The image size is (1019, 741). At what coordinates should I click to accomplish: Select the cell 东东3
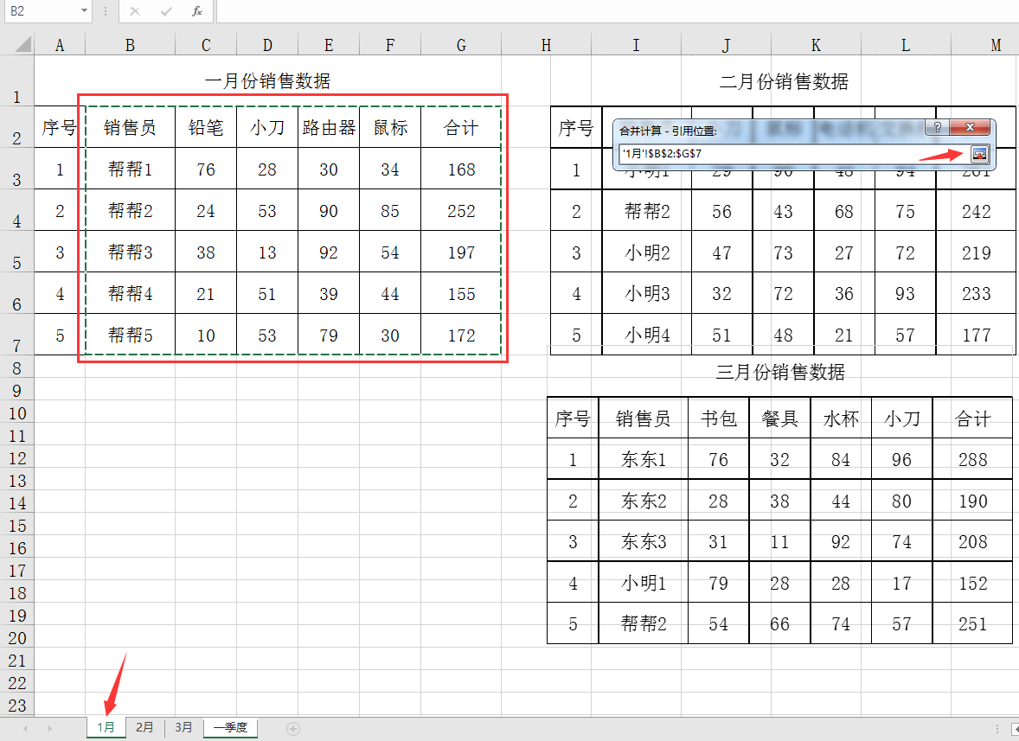click(x=644, y=541)
